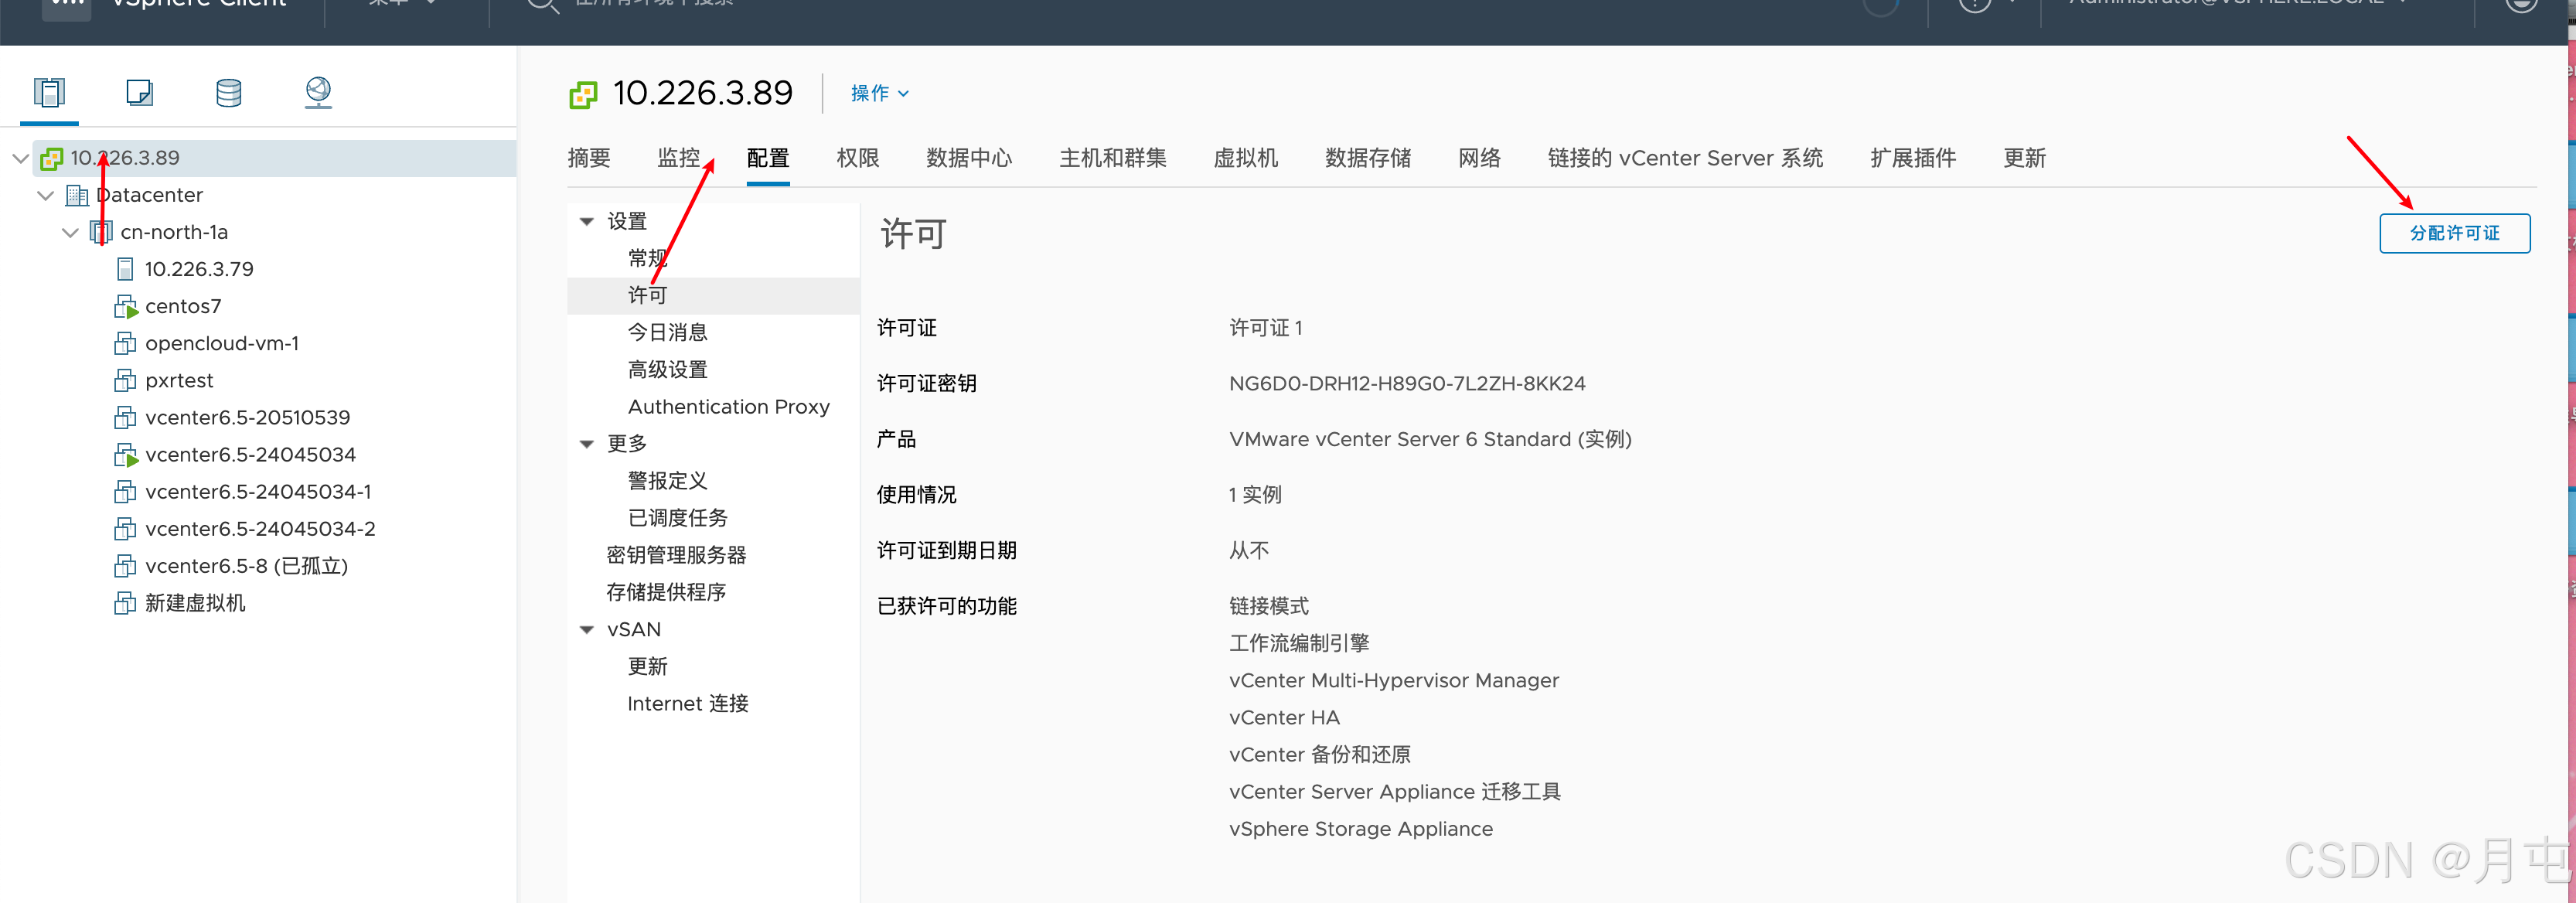Viewport: 2576px width, 903px height.
Task: Collapse the Datacenter tree node
Action: point(45,195)
